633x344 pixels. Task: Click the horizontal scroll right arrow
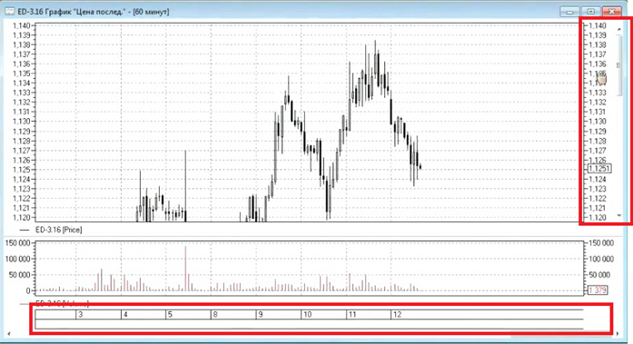(x=618, y=334)
